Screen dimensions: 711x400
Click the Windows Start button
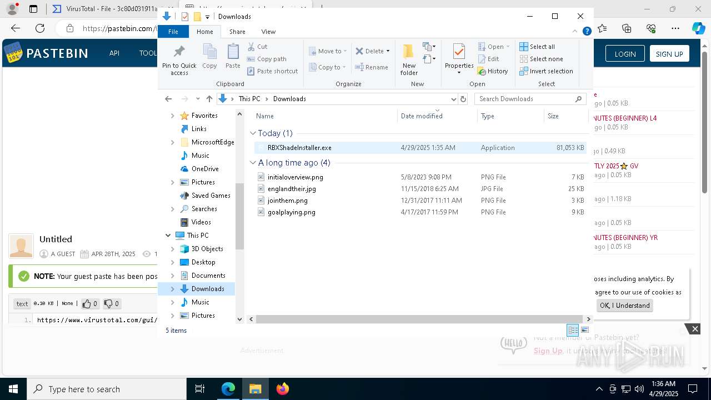(x=13, y=389)
